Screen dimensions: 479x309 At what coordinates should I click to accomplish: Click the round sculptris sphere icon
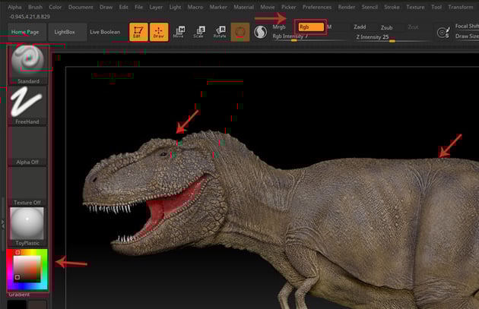[x=260, y=32]
